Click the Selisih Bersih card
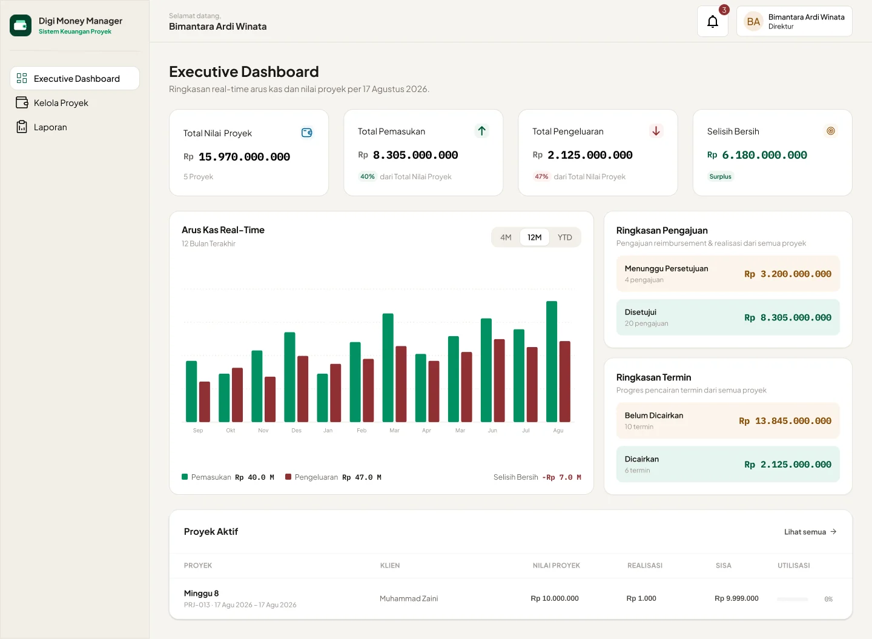 tap(772, 153)
